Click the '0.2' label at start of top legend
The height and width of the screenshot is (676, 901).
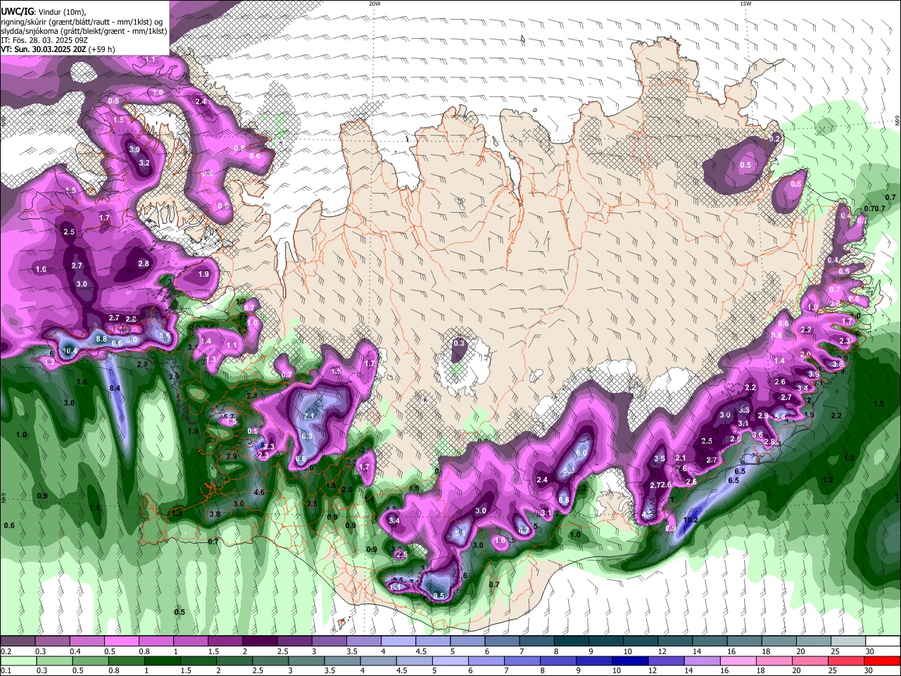[x=6, y=651]
